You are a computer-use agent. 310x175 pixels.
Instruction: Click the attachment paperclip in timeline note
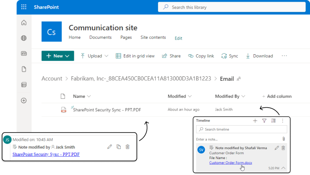[x=284, y=139]
